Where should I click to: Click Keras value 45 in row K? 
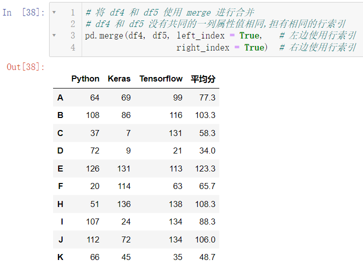click(x=126, y=257)
